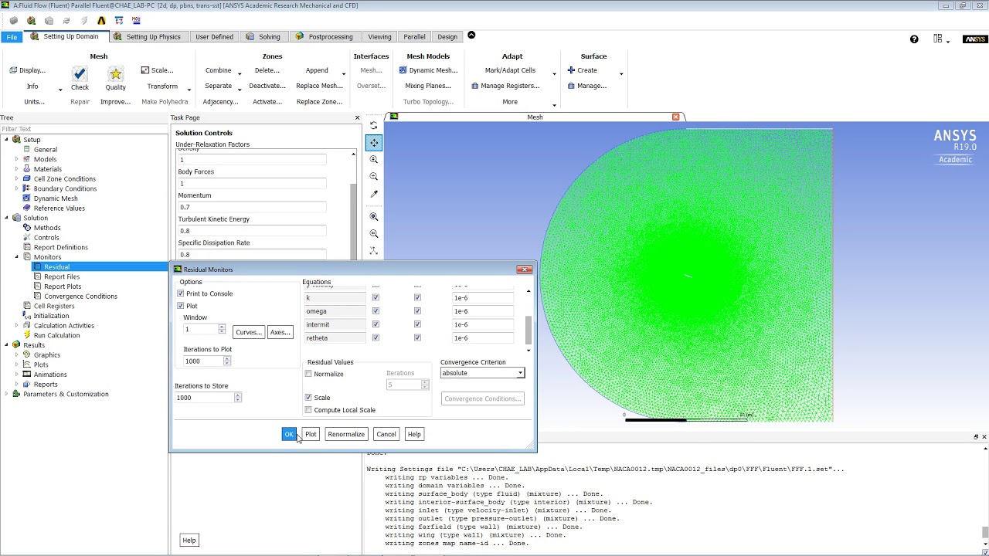Open the File menu

[12, 37]
